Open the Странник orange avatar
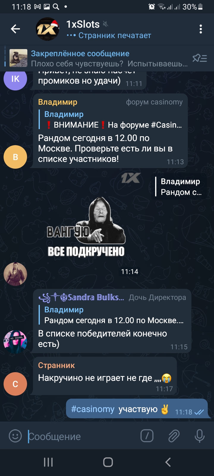This screenshot has width=214, height=476. pyautogui.click(x=15, y=384)
